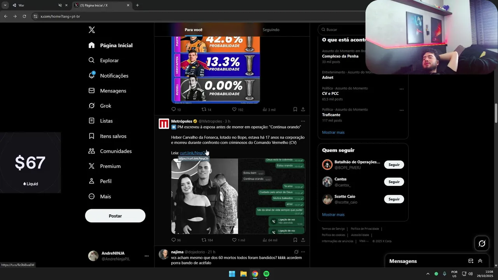Open more options for CV e PCC trend
The height and width of the screenshot is (280, 498).
point(402,89)
